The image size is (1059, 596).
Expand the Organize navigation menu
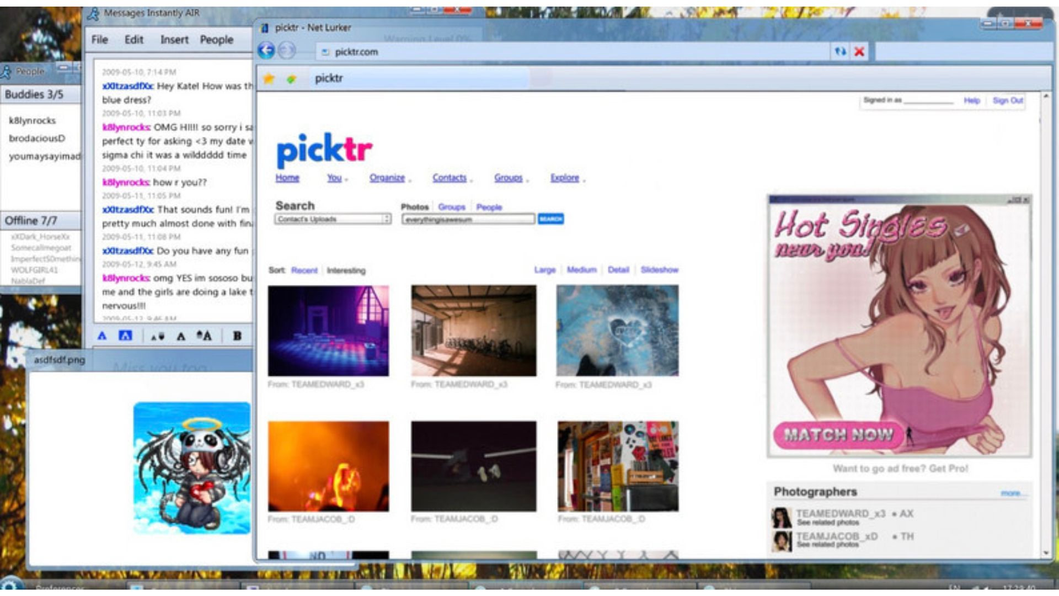(390, 178)
